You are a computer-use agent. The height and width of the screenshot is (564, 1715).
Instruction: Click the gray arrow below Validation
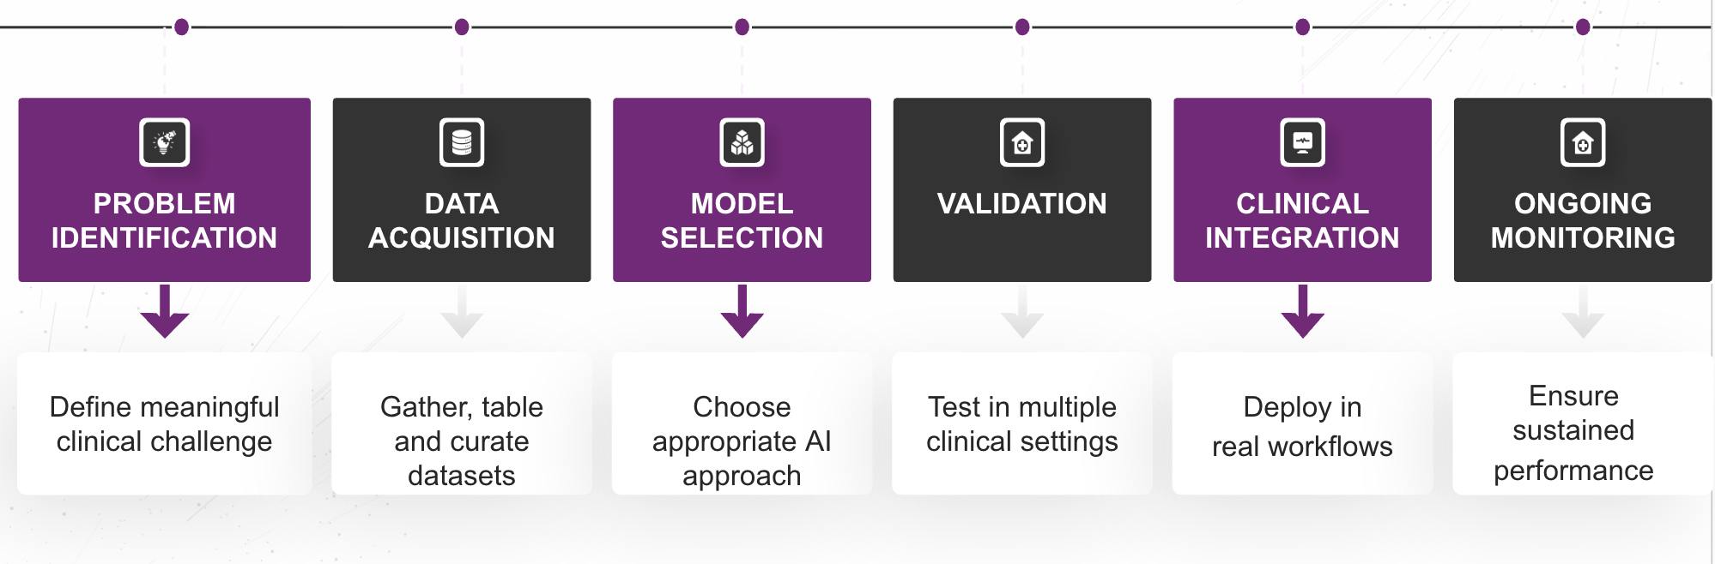1022,314
